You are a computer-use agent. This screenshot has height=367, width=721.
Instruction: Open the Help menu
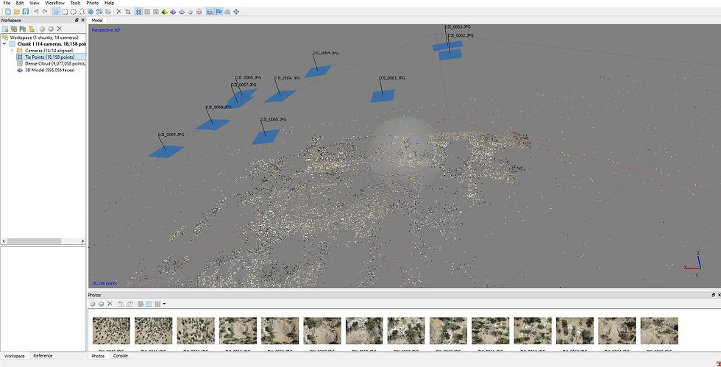pyautogui.click(x=109, y=3)
